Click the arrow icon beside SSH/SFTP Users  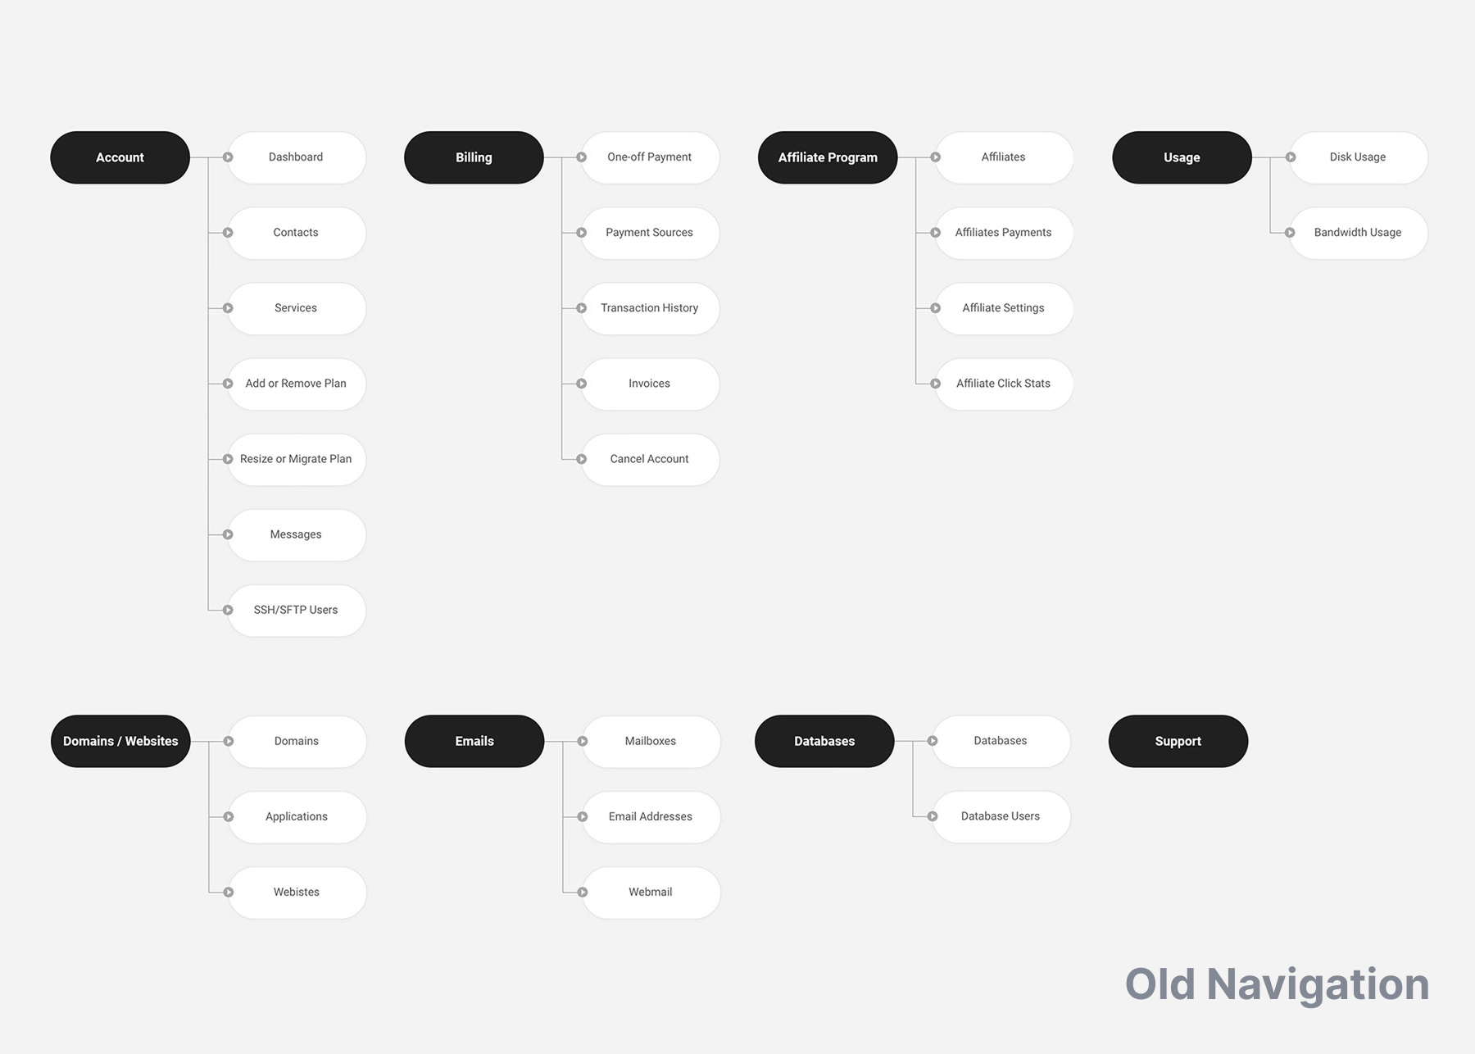pyautogui.click(x=228, y=610)
